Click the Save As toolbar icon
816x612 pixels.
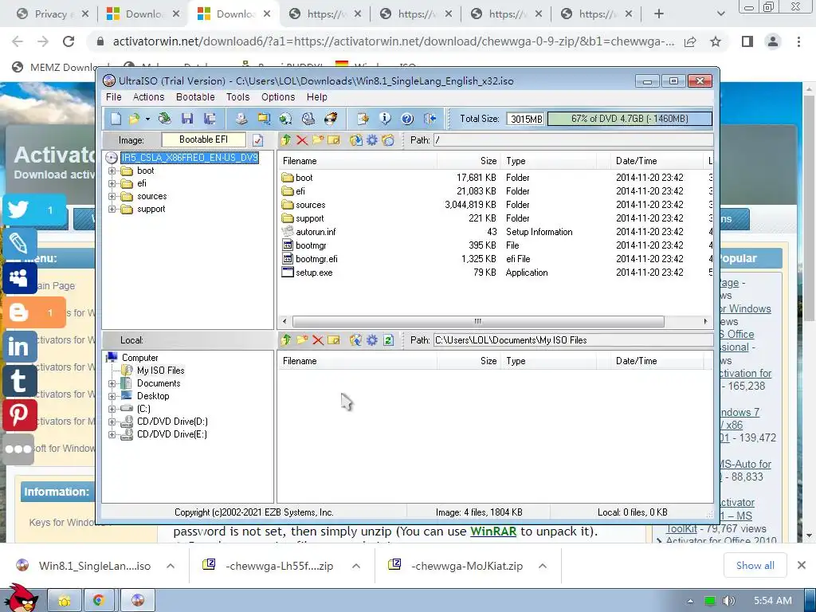coord(210,119)
